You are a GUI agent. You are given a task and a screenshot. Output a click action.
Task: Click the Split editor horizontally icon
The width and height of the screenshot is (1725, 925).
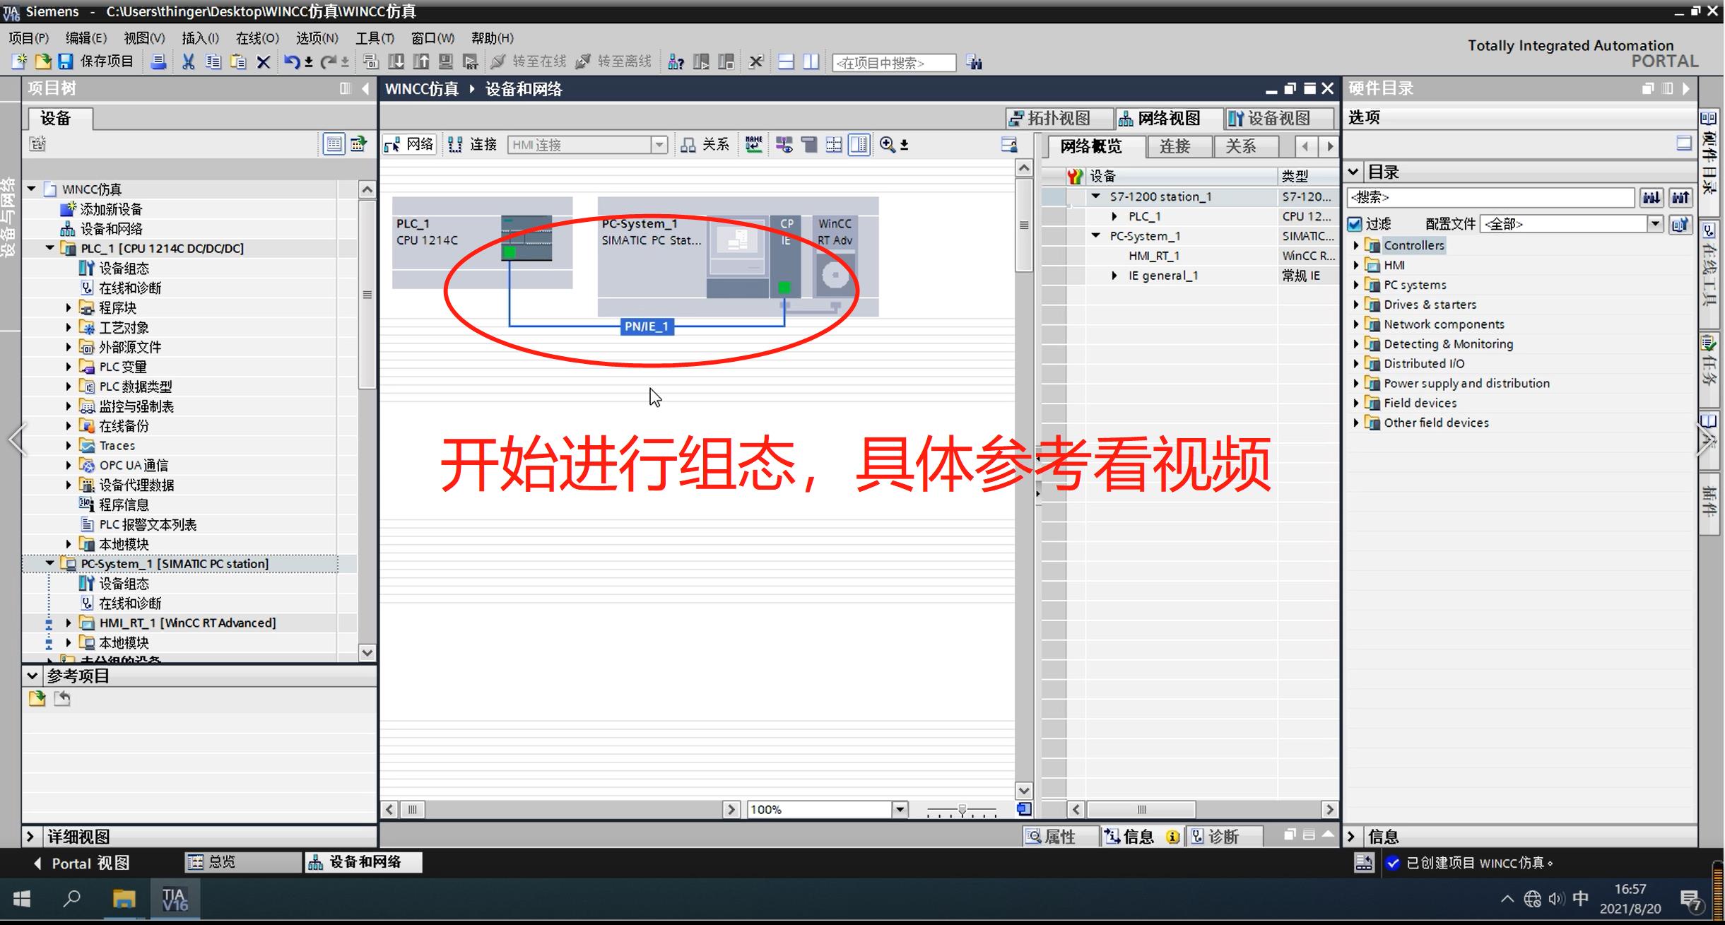(786, 62)
